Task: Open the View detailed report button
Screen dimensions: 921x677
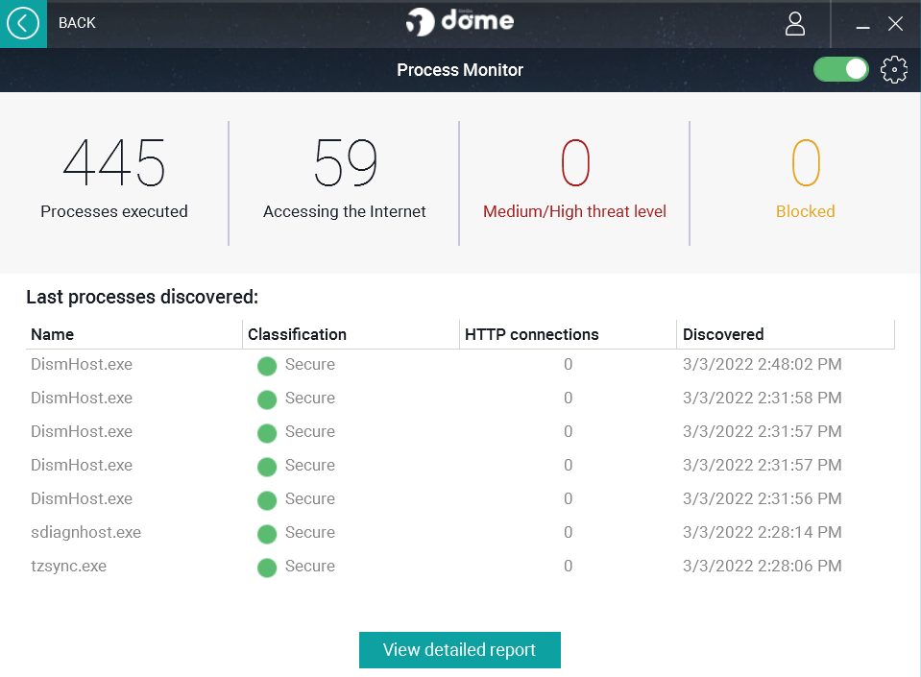Action: coord(459,650)
